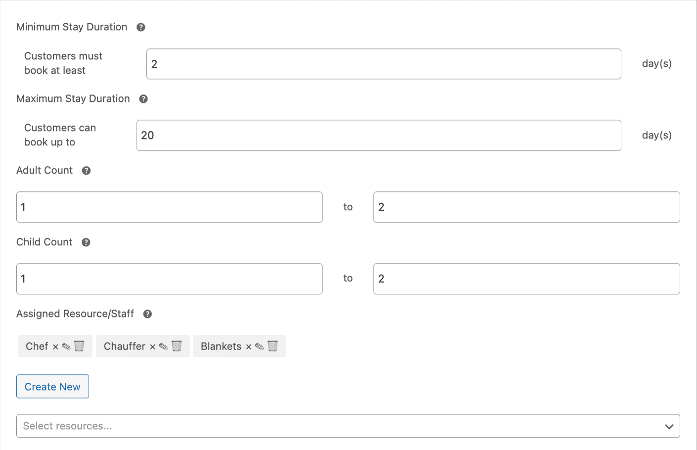The width and height of the screenshot is (697, 450).
Task: Select the Child Count minimum field
Action: click(169, 279)
